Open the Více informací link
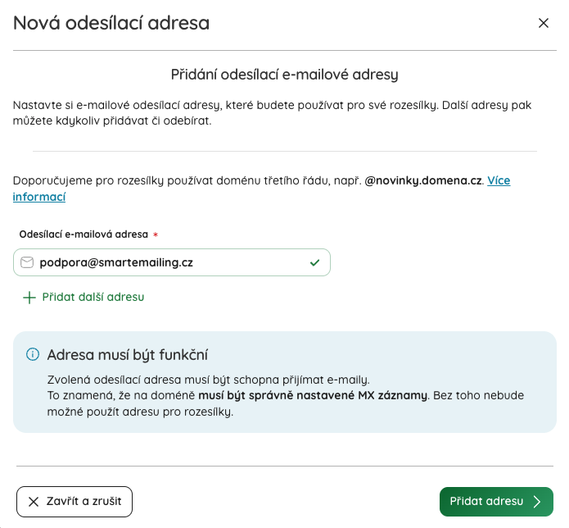Viewport: 569px width, 528px height. 499,180
